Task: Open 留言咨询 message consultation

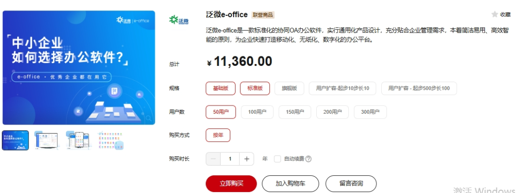Action: coord(351,183)
